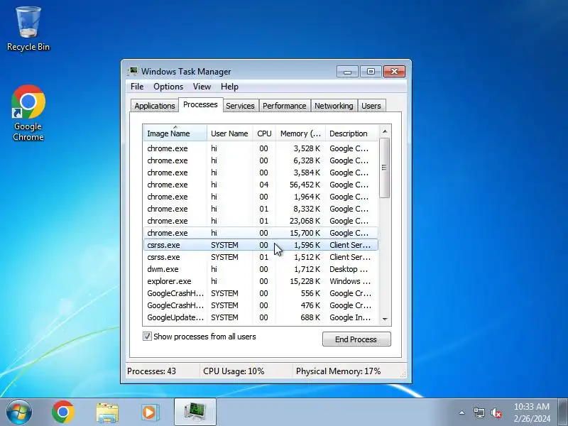This screenshot has width=568, height=426.
Task: Close the Windows Task Manager
Action: coord(394,72)
